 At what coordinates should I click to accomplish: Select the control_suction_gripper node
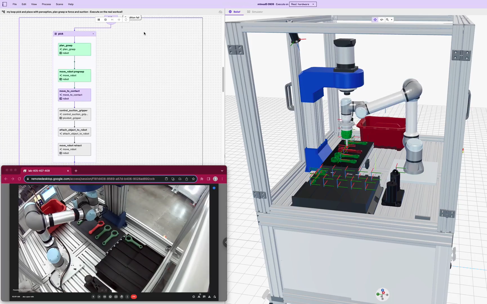[75, 114]
